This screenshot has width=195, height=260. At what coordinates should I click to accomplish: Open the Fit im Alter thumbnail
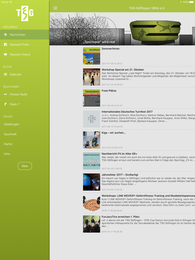(91, 161)
